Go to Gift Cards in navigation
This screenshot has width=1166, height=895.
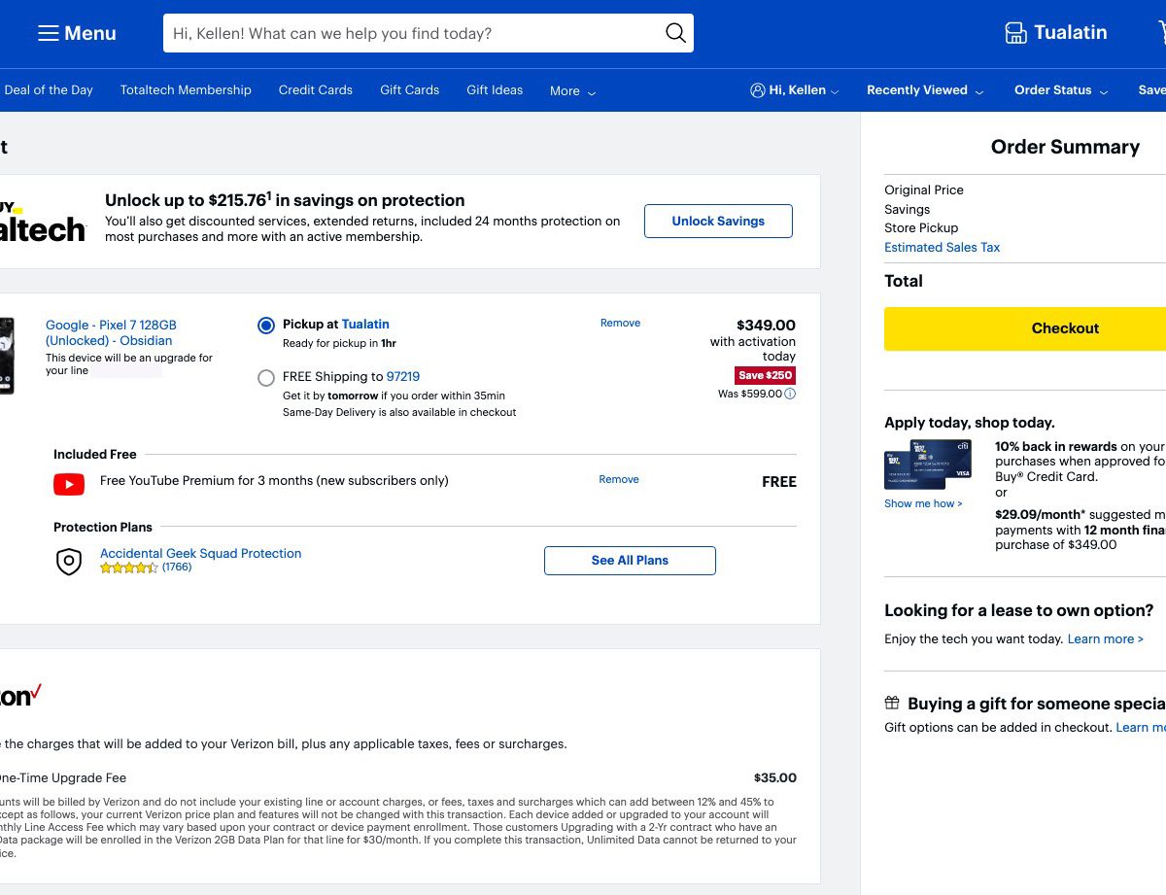pos(409,90)
